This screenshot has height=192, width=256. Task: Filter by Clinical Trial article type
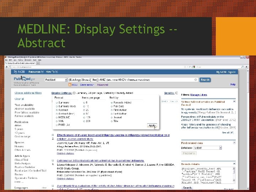click(21, 160)
